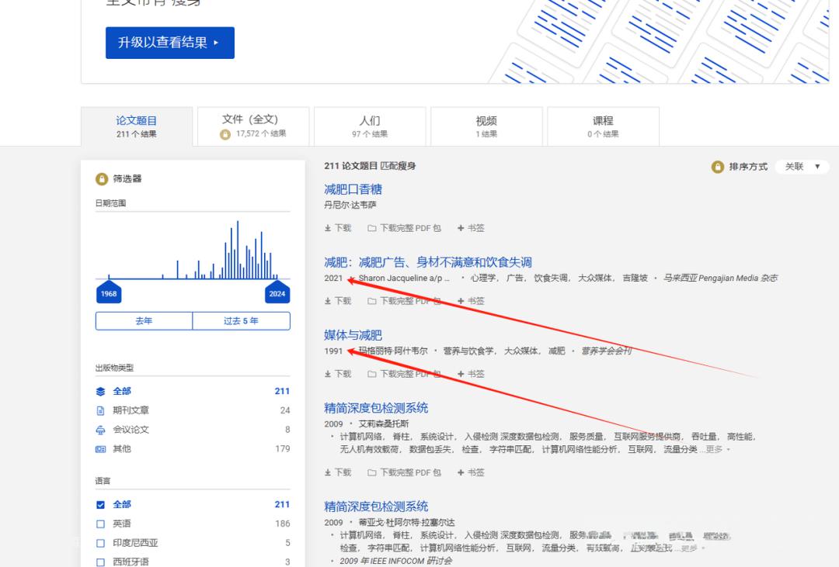
Task: Click the 营养与饮食学 keyword tag
Action: point(469,351)
